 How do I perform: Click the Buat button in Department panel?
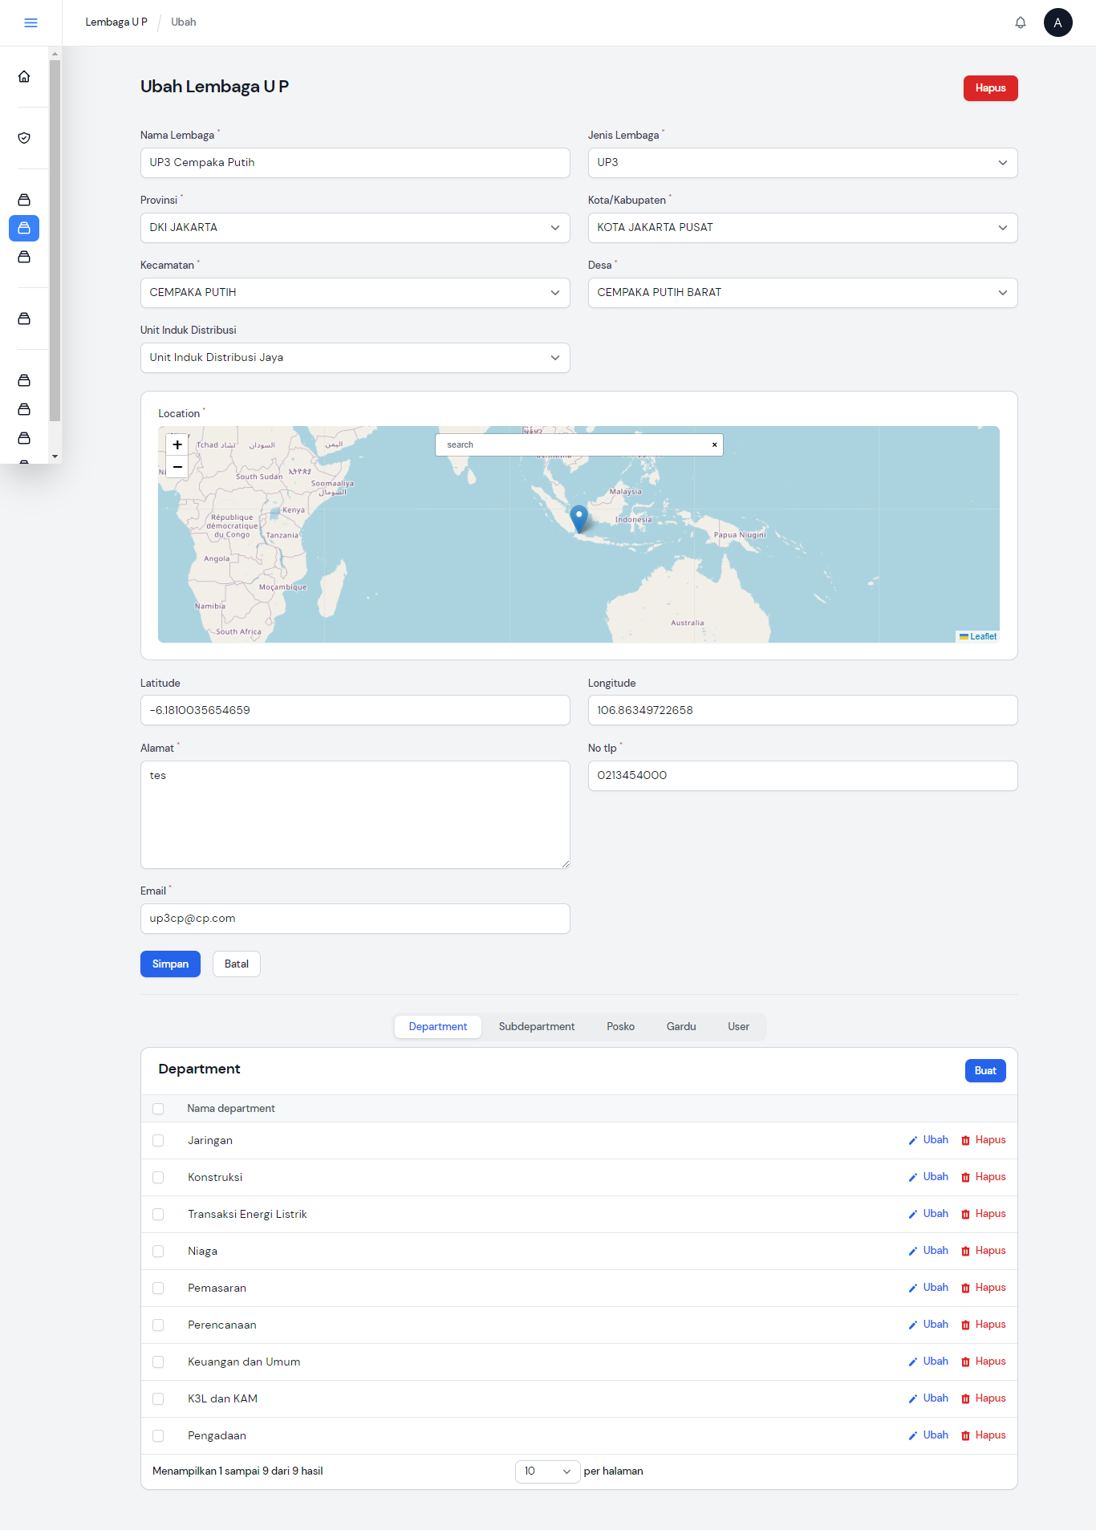click(984, 1070)
